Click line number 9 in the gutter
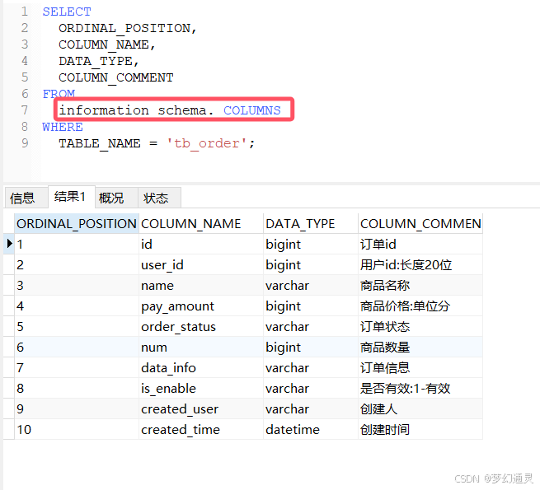The width and height of the screenshot is (540, 490). [x=25, y=142]
